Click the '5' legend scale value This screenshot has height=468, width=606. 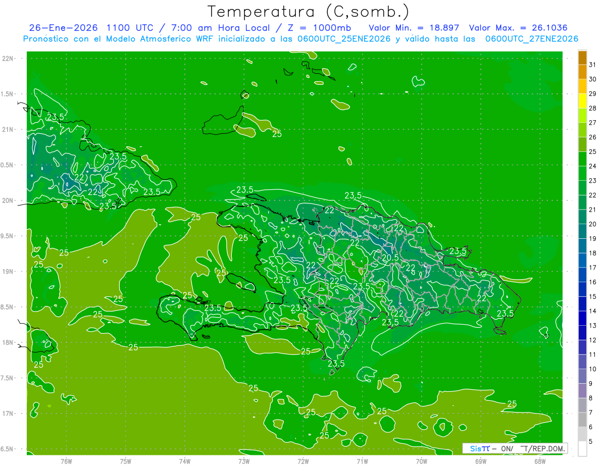click(591, 442)
